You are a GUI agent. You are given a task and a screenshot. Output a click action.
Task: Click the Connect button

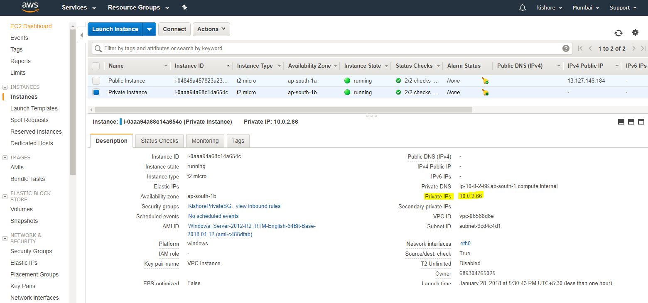click(174, 29)
